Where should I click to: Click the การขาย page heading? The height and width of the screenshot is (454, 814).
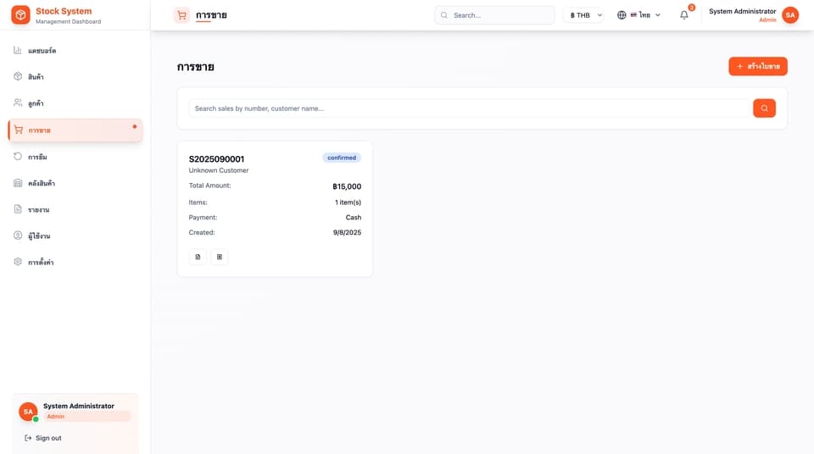[196, 67]
